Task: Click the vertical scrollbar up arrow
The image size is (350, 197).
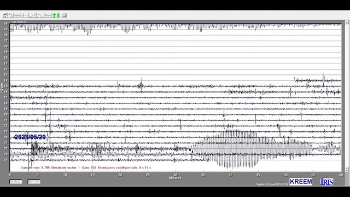Action: [x=347, y=22]
